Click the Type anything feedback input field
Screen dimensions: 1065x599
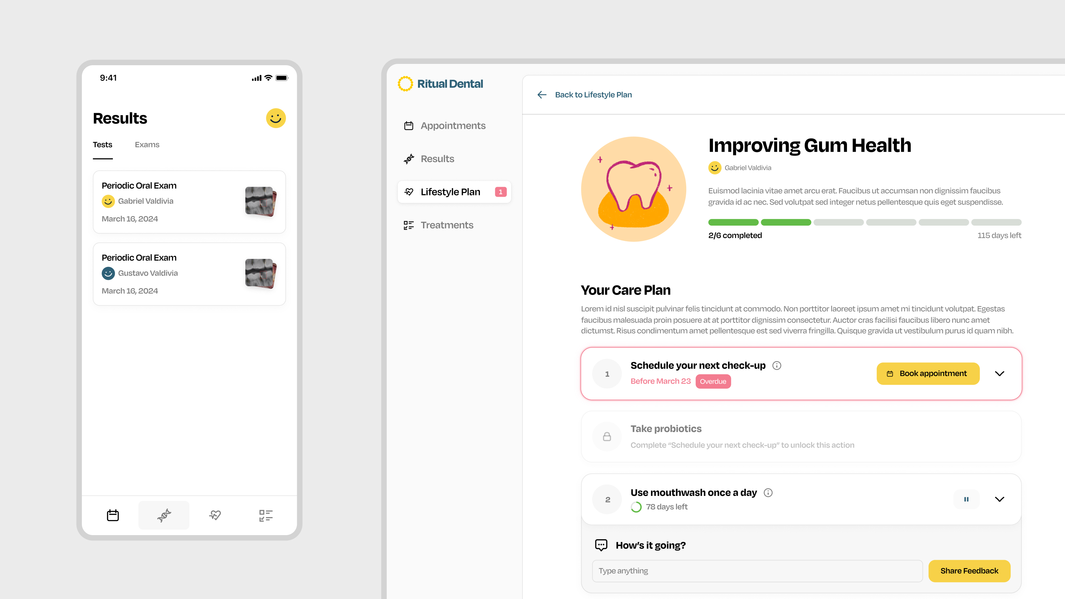click(x=757, y=570)
